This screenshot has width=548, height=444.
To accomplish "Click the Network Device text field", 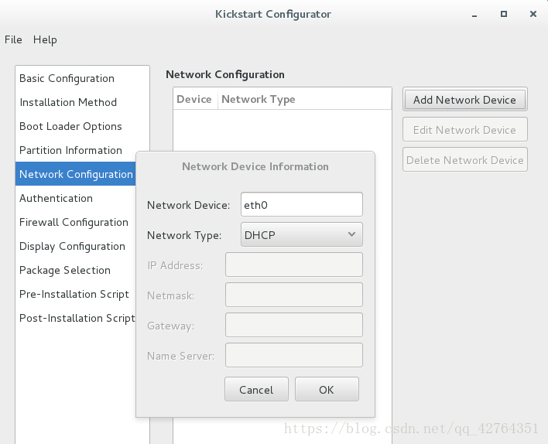I will 301,204.
